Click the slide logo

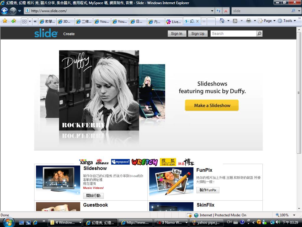[x=46, y=33]
